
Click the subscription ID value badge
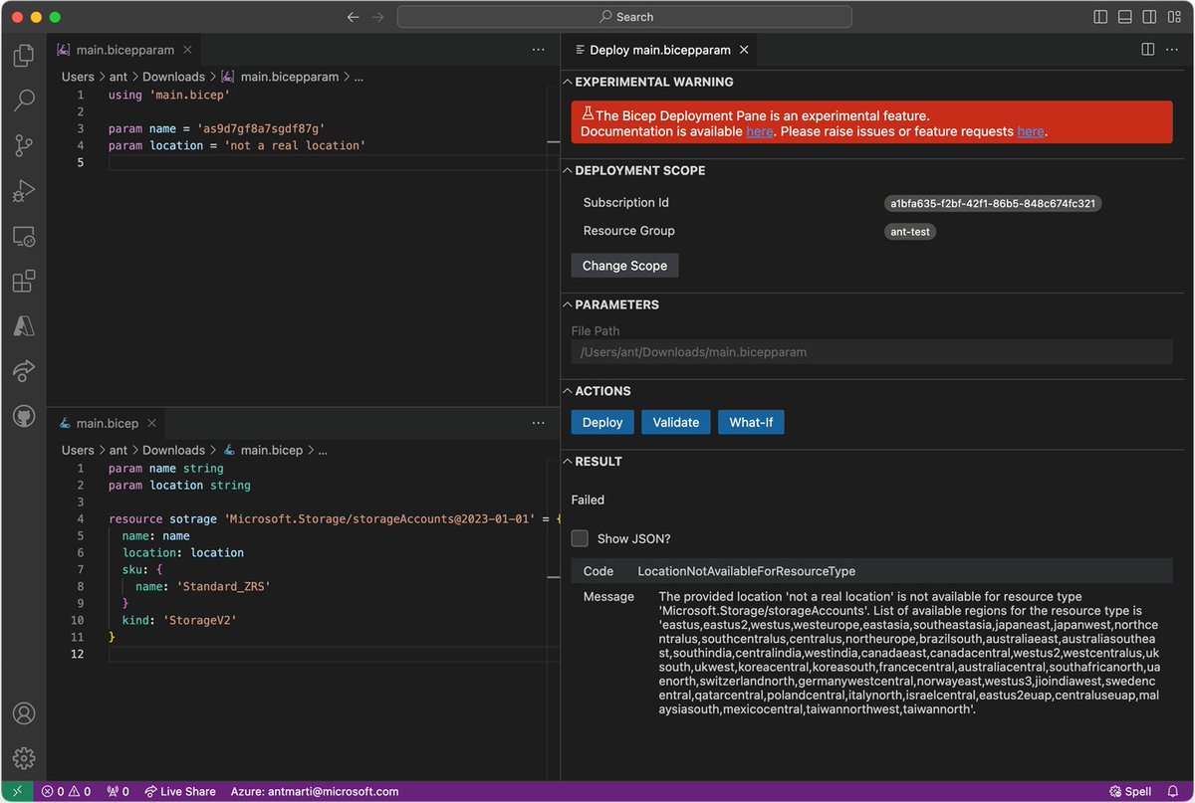[993, 204]
